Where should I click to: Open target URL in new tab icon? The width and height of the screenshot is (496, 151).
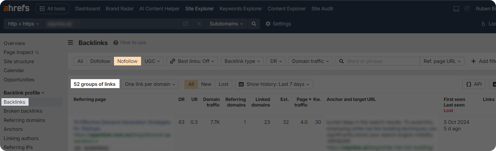pyautogui.click(x=185, y=24)
